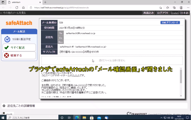The image size is (191, 120).
Task: Open the notification center icon
Action: pyautogui.click(x=188, y=118)
